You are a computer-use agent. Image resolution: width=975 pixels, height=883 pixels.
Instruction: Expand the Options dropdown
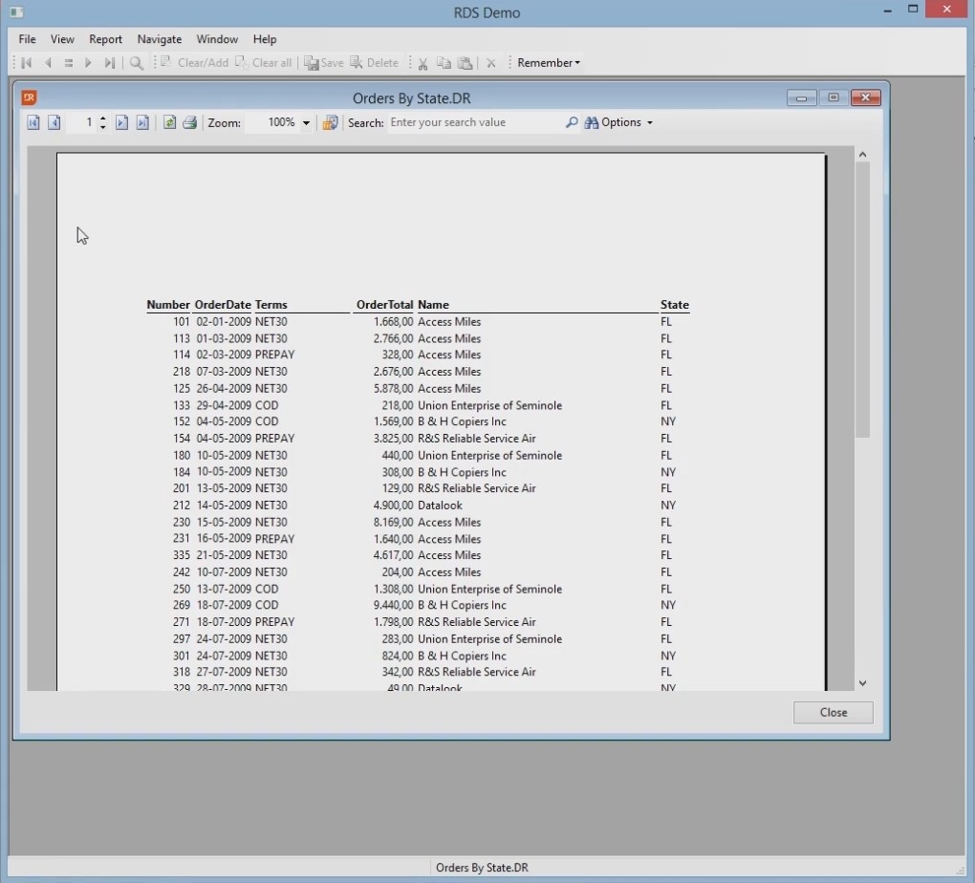(x=649, y=122)
